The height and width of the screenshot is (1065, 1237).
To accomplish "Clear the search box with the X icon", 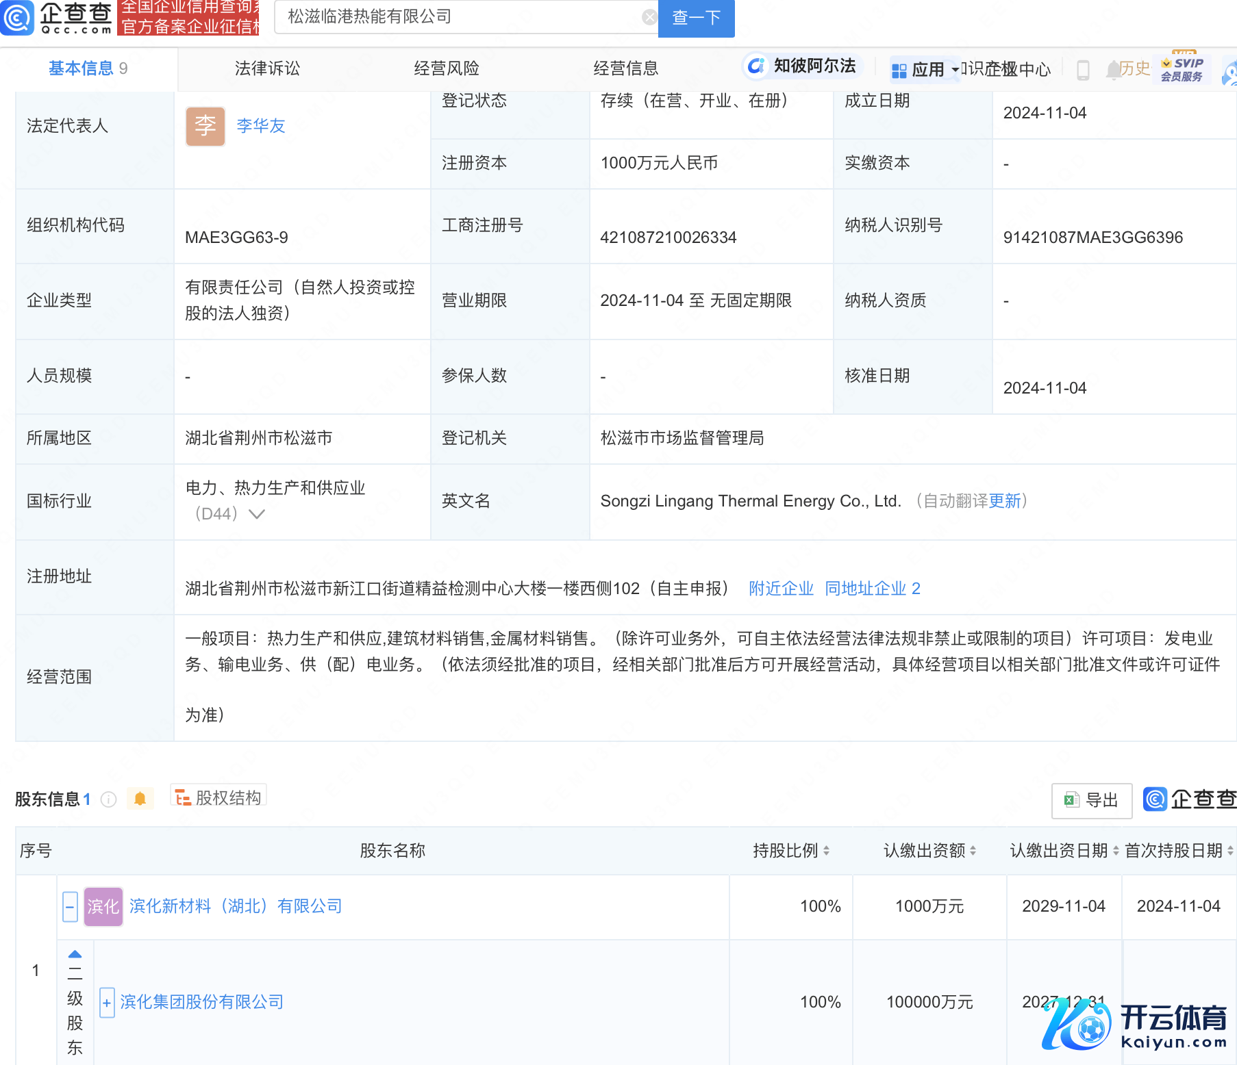I will [x=649, y=17].
